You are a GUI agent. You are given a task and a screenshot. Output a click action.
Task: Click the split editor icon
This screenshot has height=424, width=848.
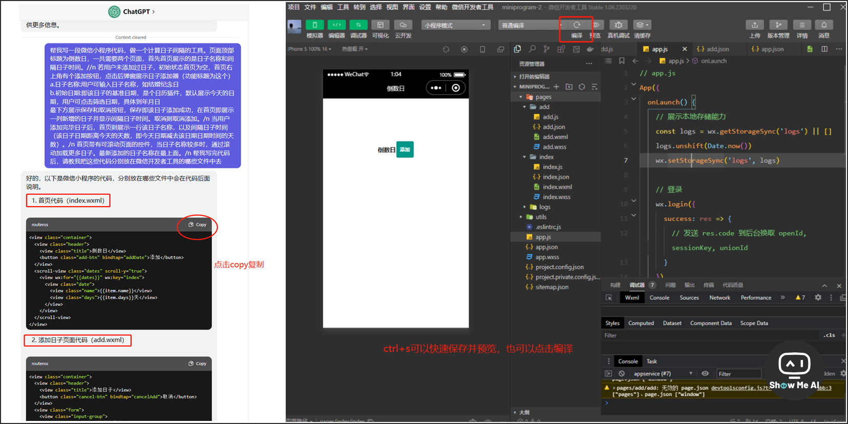(824, 49)
